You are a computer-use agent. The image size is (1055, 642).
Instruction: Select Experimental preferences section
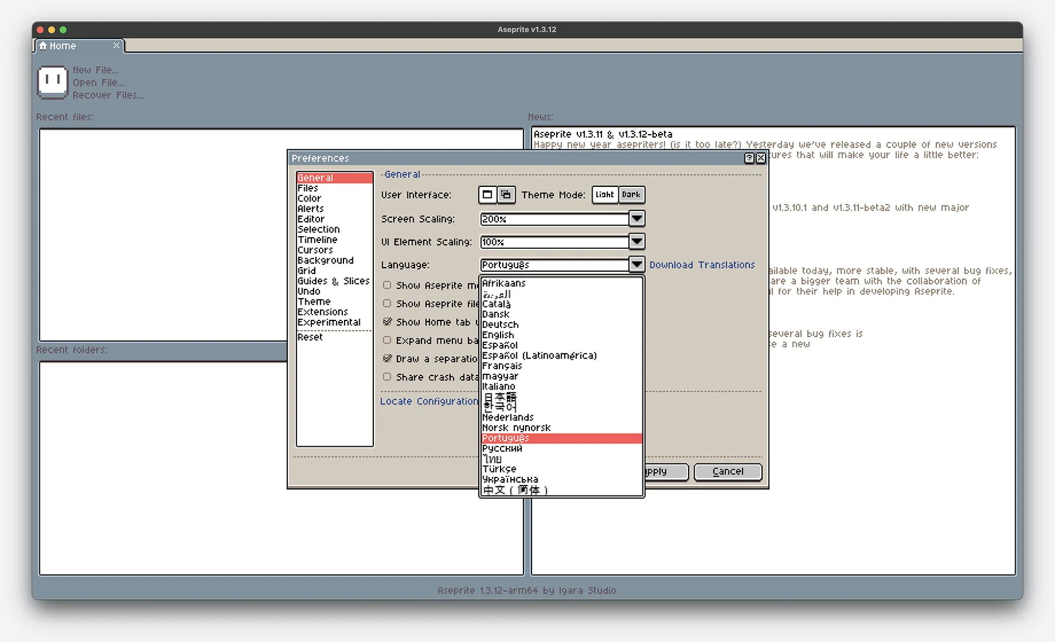click(x=335, y=322)
